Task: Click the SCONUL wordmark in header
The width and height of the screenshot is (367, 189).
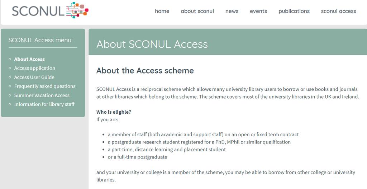Action: click(x=38, y=11)
